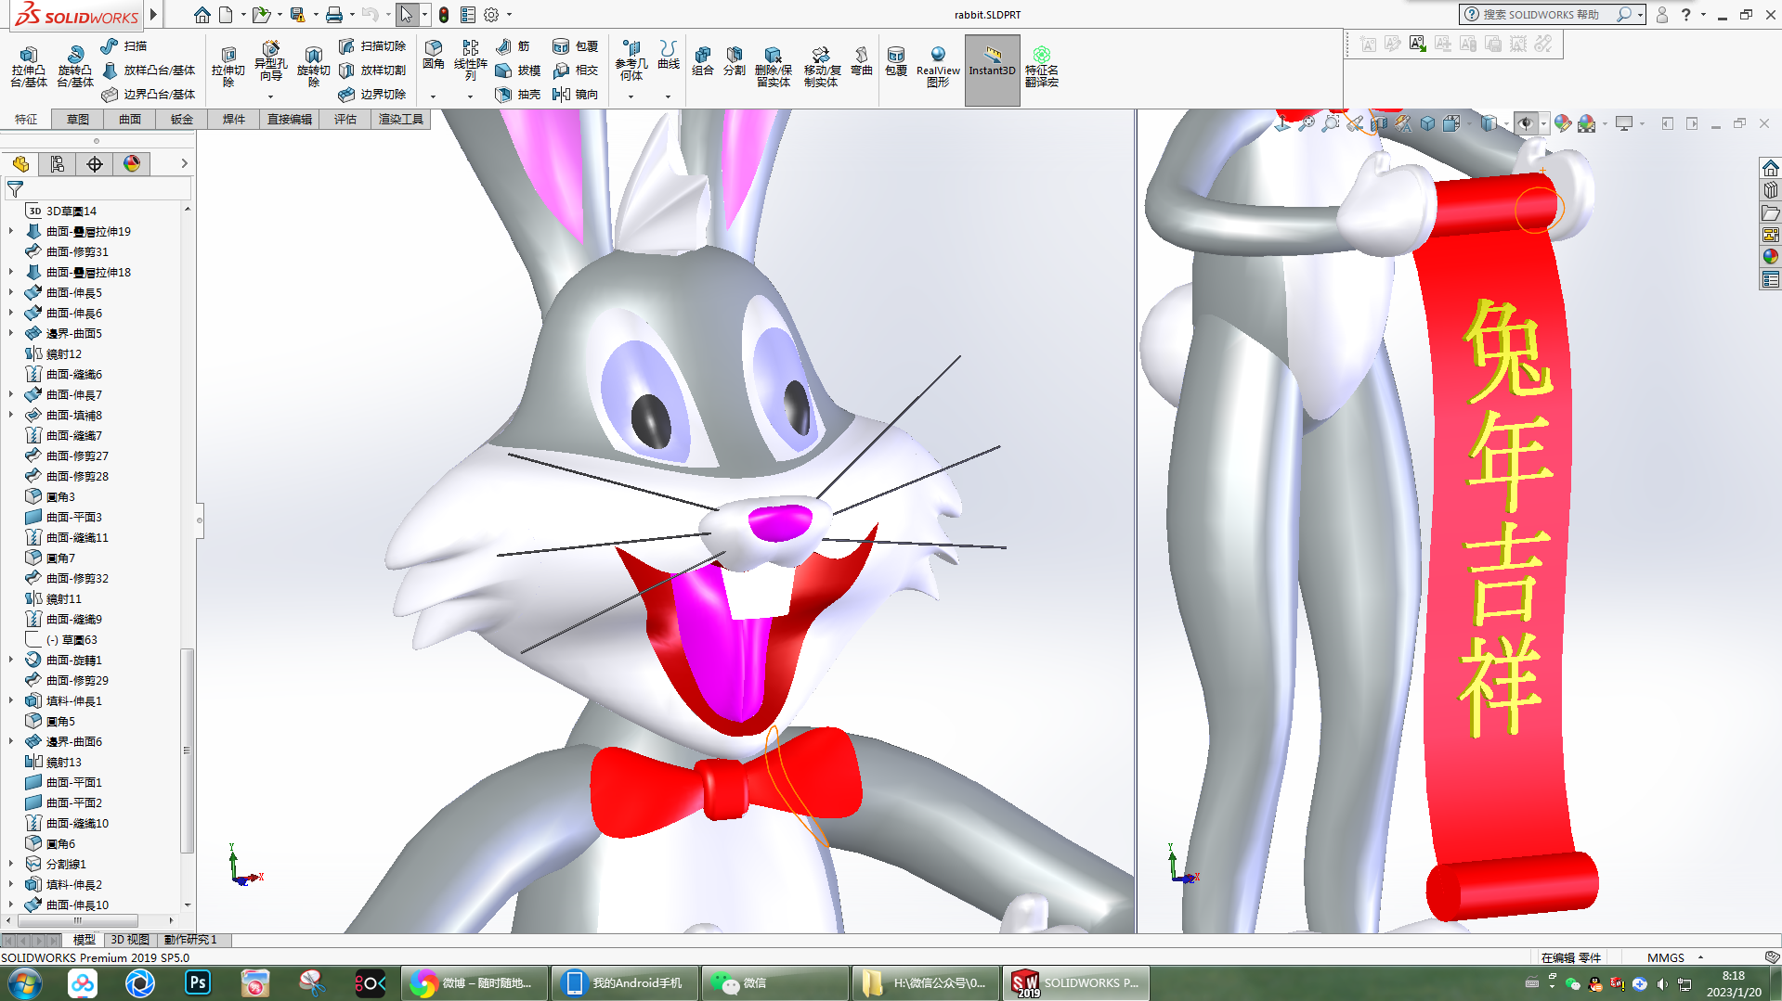
Task: Open the FeatureManager design tree tab
Action: [x=20, y=164]
